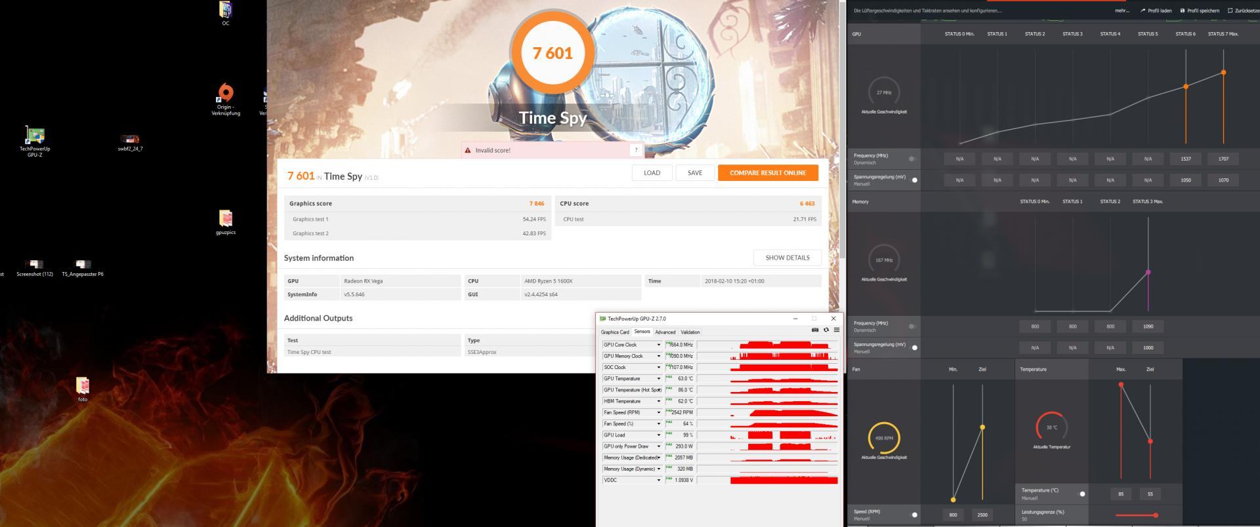Click Memory Status 3 frequency field 1090

click(1148, 326)
